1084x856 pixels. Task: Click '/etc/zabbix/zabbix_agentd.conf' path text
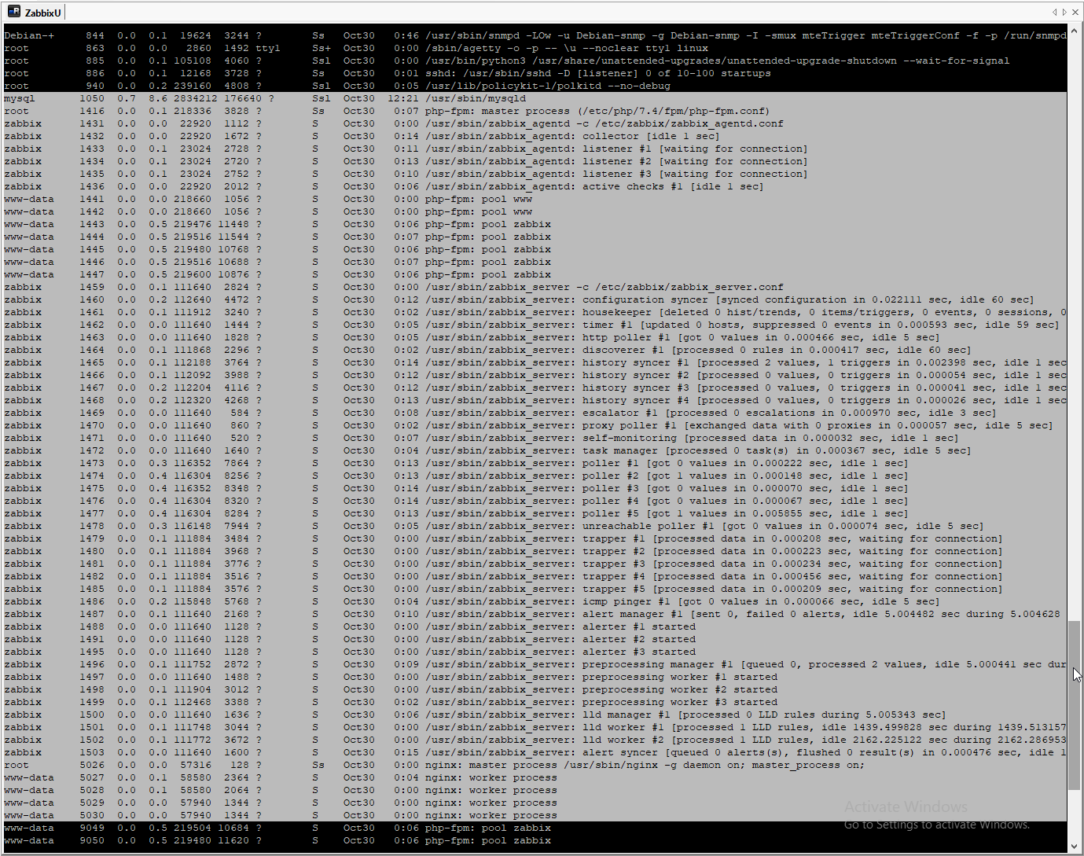pos(689,123)
